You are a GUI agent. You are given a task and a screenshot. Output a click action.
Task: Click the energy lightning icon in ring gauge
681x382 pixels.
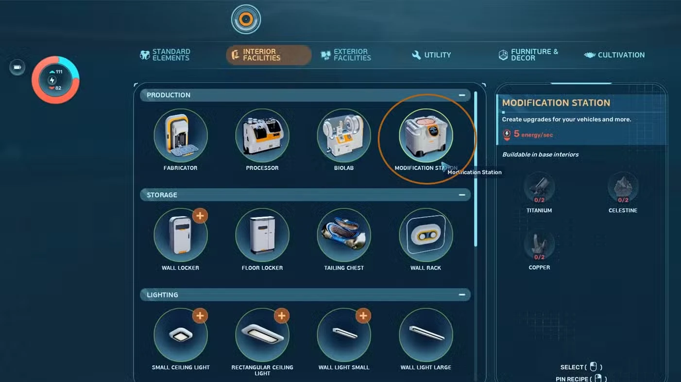pyautogui.click(x=52, y=80)
